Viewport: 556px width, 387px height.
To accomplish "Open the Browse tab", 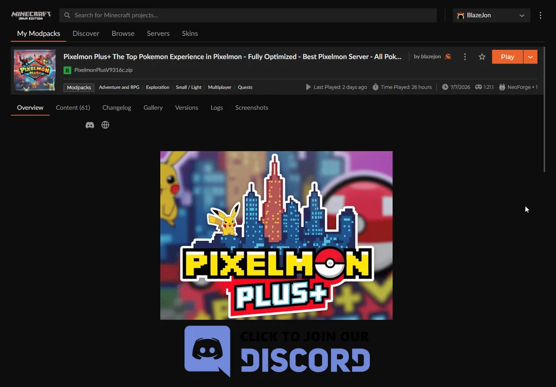I will coord(123,33).
